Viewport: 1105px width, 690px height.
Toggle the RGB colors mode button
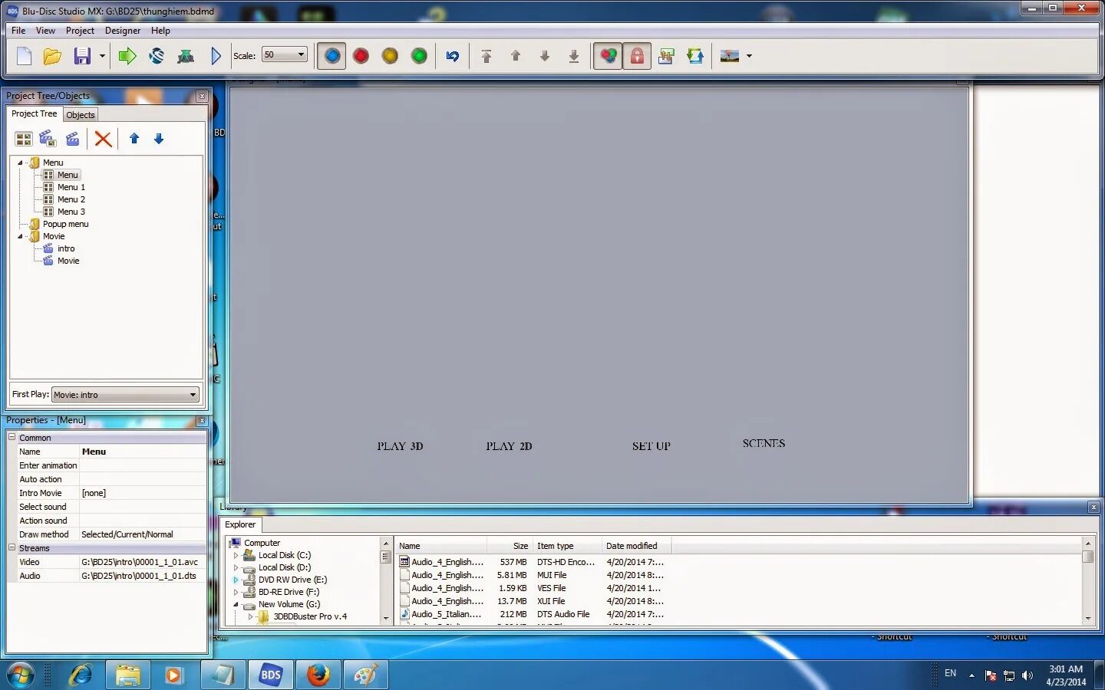coord(607,55)
